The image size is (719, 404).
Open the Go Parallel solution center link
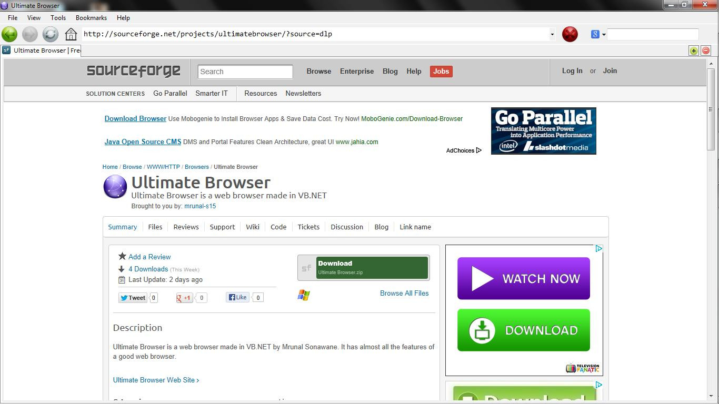[x=170, y=93]
